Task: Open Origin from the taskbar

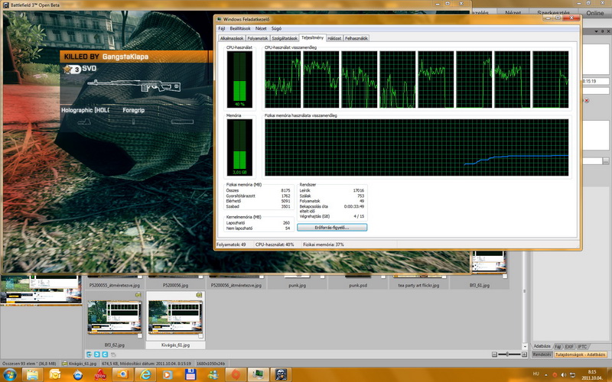Action: click(x=236, y=374)
